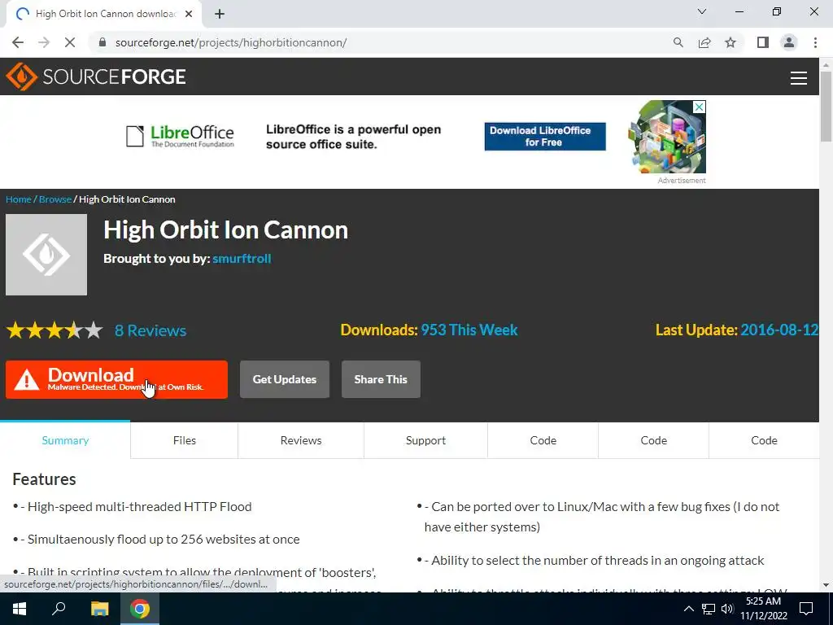
Task: Open the hamburger menu in SourceForge header
Action: 799,77
